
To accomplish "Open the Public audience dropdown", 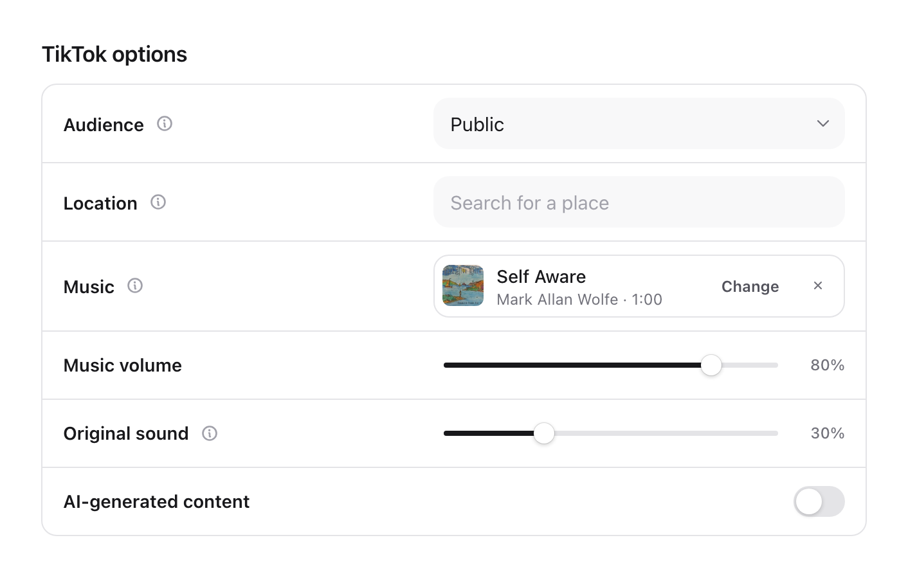I will pos(639,123).
